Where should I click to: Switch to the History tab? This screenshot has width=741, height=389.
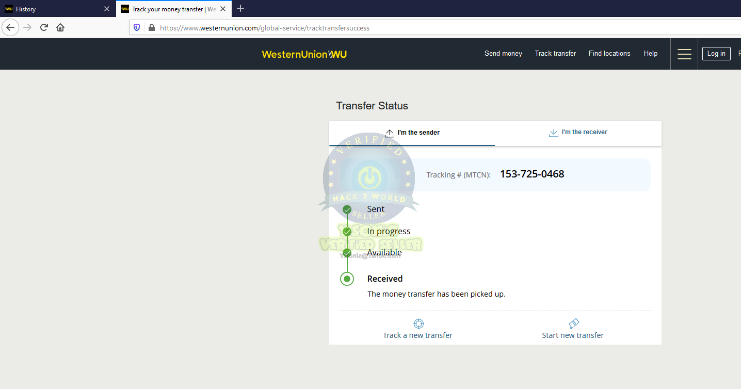58,9
